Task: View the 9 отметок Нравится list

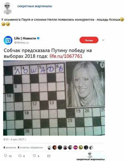Action: [x=31, y=148]
